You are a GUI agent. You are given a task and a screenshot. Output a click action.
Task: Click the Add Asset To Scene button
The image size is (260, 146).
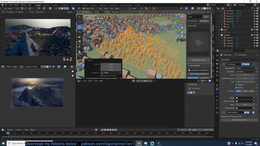(x=198, y=60)
